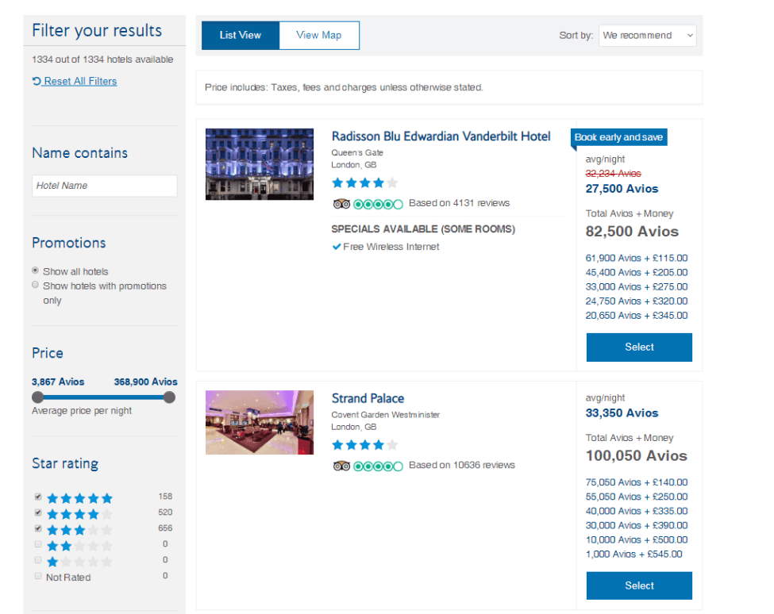Click the Radisson Blu hotel thumbnail photo

point(259,164)
